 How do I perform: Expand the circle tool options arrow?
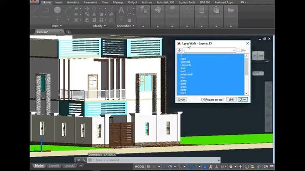pyautogui.click(x=57, y=20)
